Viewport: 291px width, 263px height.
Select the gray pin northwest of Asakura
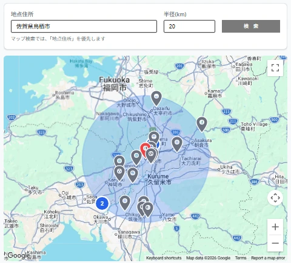[202, 125]
